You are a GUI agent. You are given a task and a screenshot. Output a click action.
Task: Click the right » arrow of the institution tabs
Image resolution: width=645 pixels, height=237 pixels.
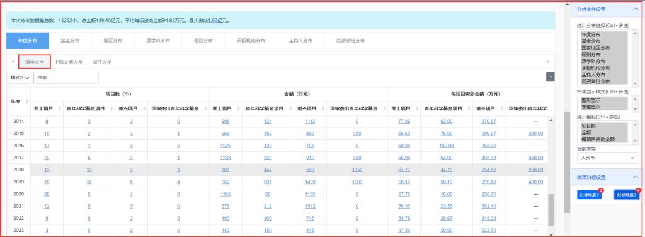tap(547, 62)
